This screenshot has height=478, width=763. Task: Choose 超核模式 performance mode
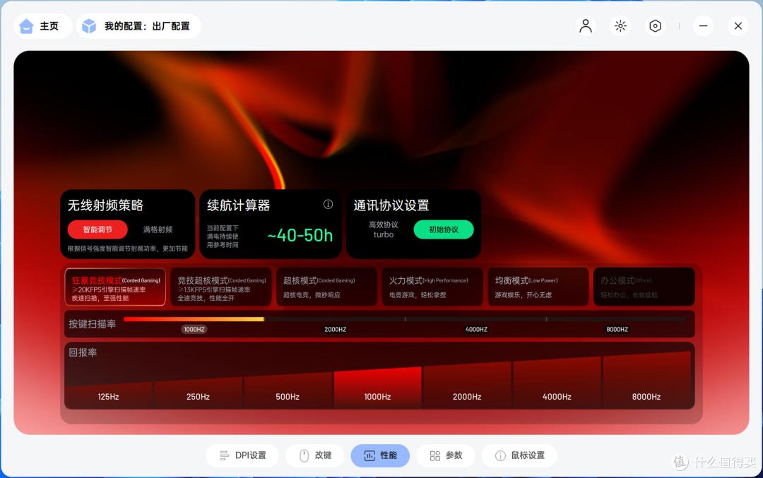click(326, 287)
